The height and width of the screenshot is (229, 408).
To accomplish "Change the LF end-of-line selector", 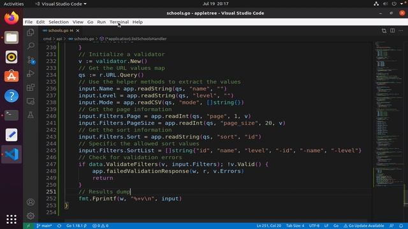I will (326, 226).
